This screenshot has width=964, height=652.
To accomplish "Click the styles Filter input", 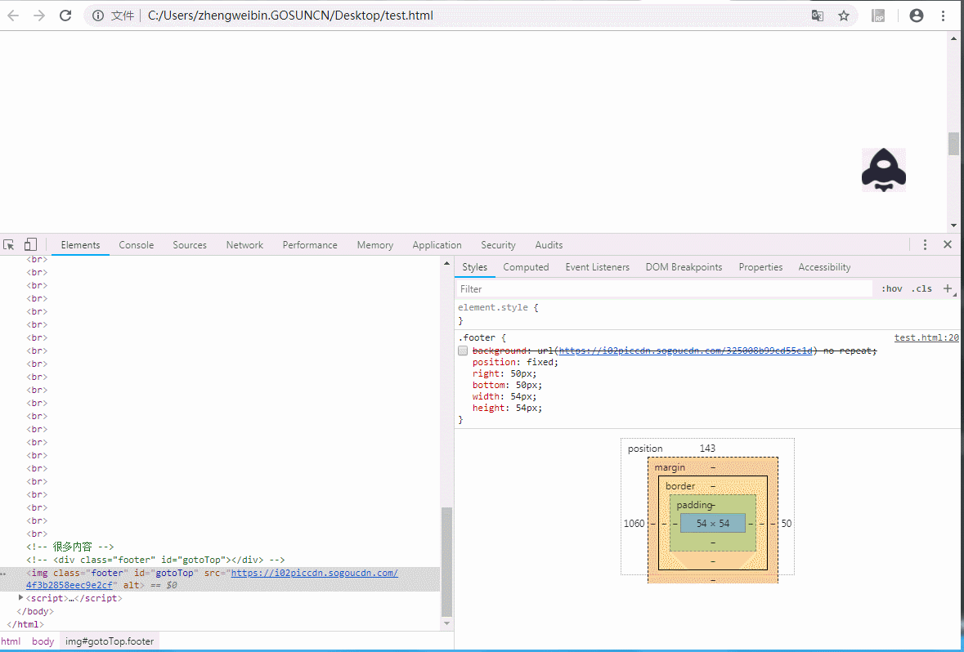I will 664,288.
